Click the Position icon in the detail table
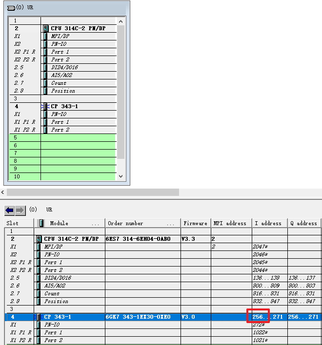322x345 pixels. point(39,301)
